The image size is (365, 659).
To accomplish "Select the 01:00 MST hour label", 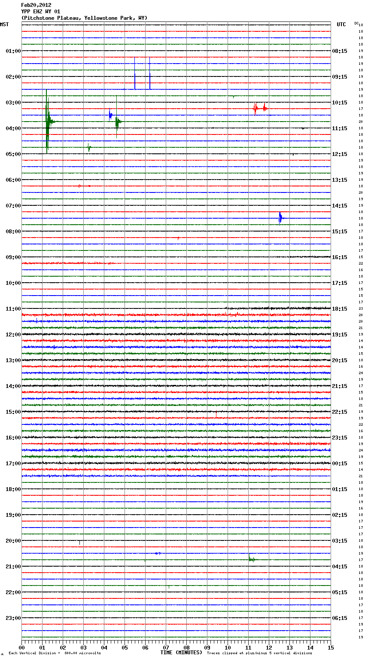I will tap(13, 51).
